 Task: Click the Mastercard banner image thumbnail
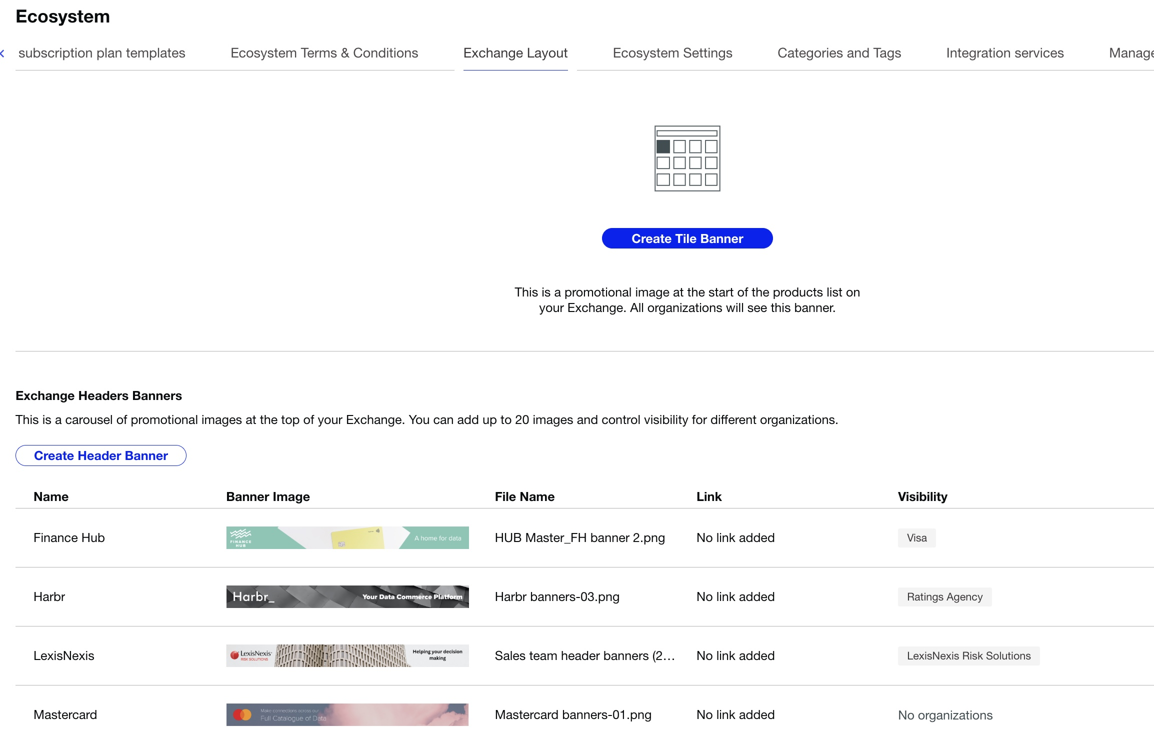coord(347,714)
